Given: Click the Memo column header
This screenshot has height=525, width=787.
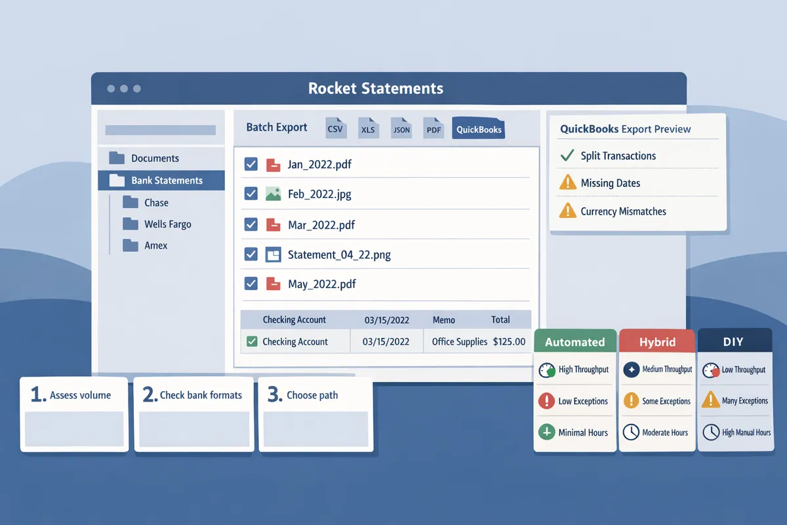Looking at the screenshot, I should point(444,320).
